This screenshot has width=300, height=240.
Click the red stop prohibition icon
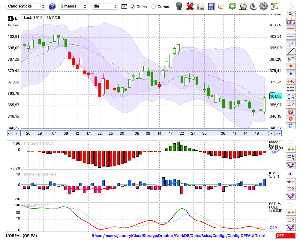[290, 112]
